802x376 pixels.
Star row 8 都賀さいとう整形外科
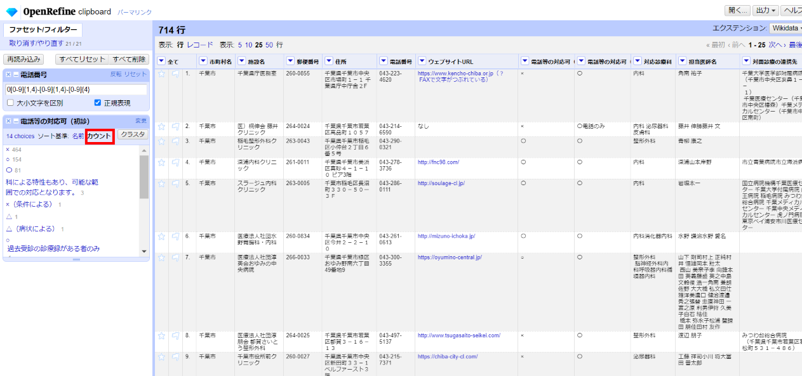point(161,335)
